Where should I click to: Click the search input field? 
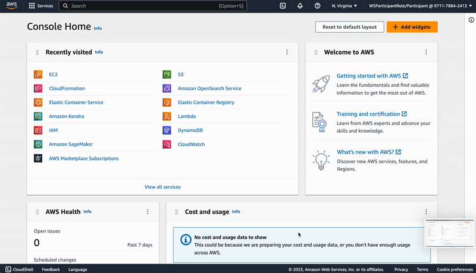pos(153,6)
